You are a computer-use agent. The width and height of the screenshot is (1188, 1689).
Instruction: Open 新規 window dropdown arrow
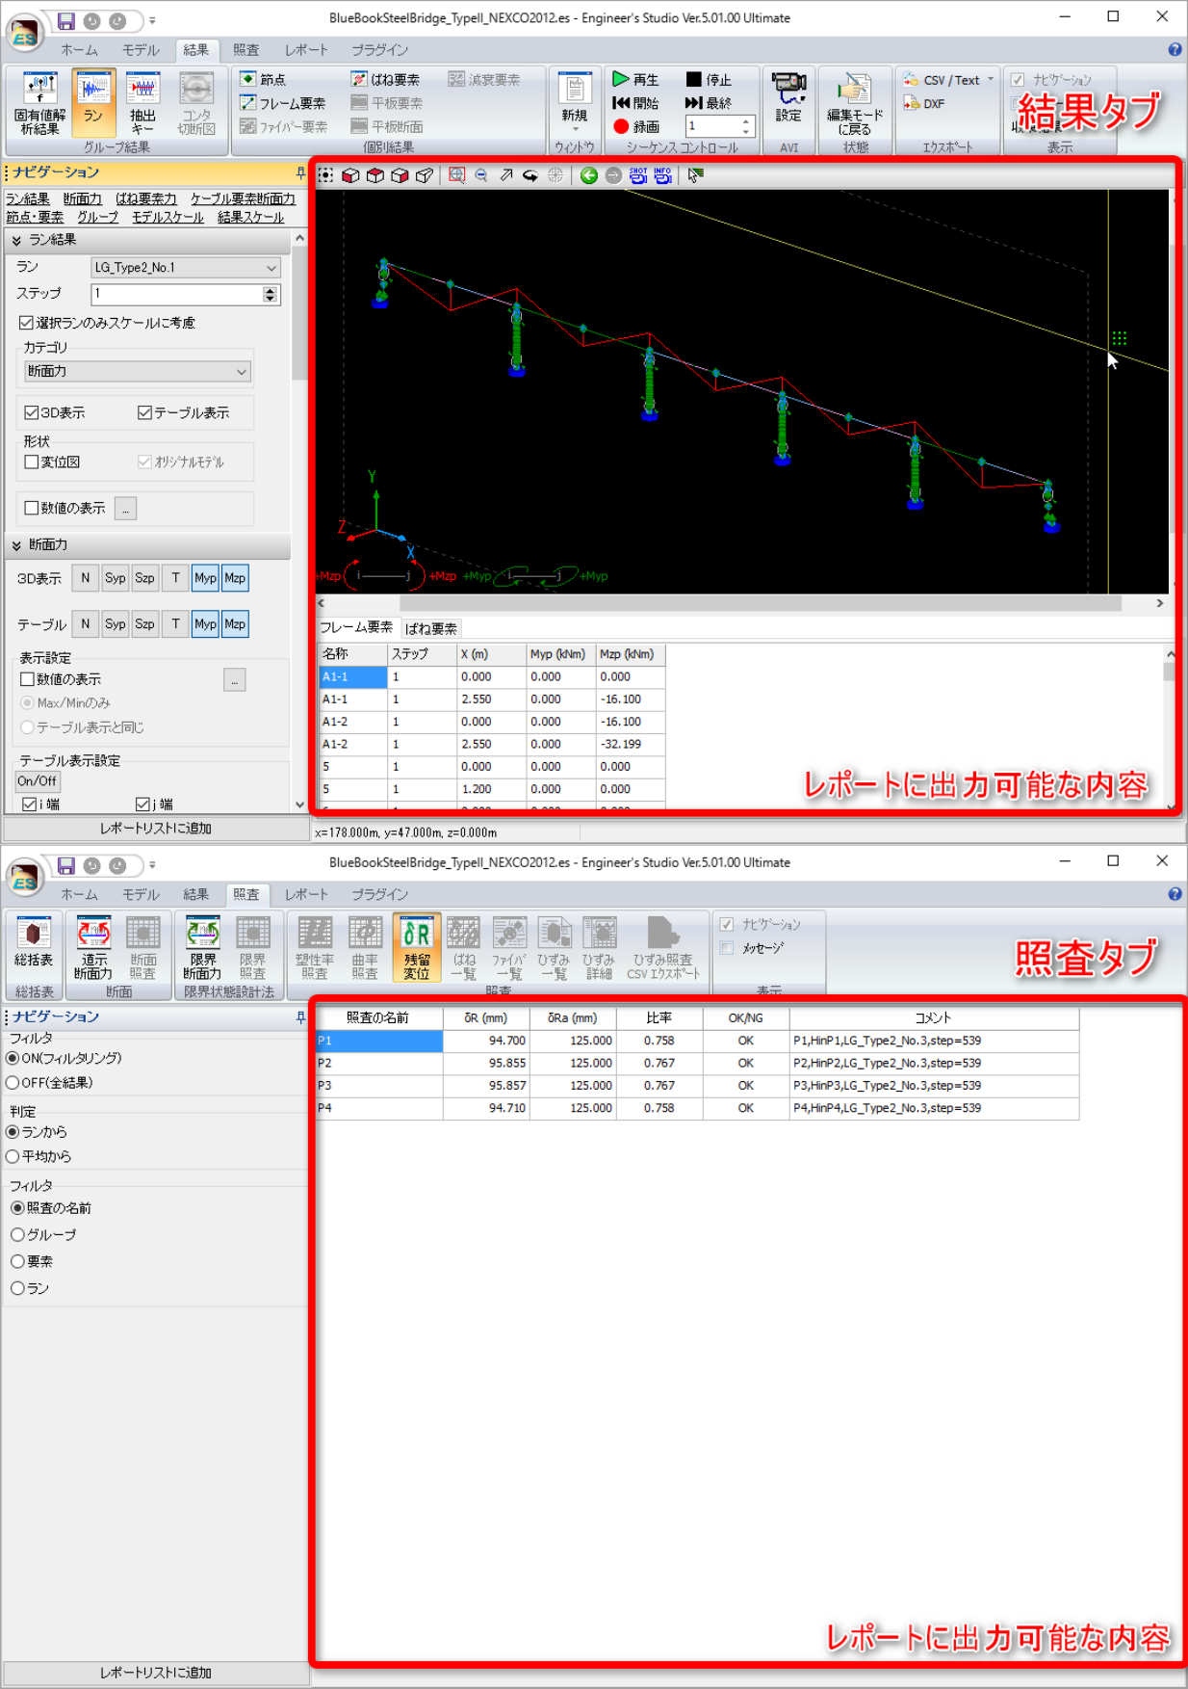pyautogui.click(x=575, y=129)
